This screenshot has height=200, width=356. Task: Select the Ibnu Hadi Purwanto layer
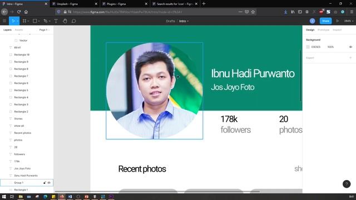26,176
